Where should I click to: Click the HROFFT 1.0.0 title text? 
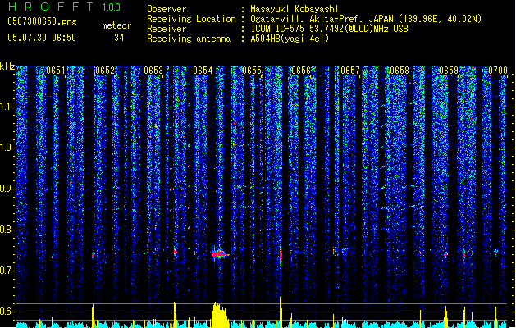point(65,7)
